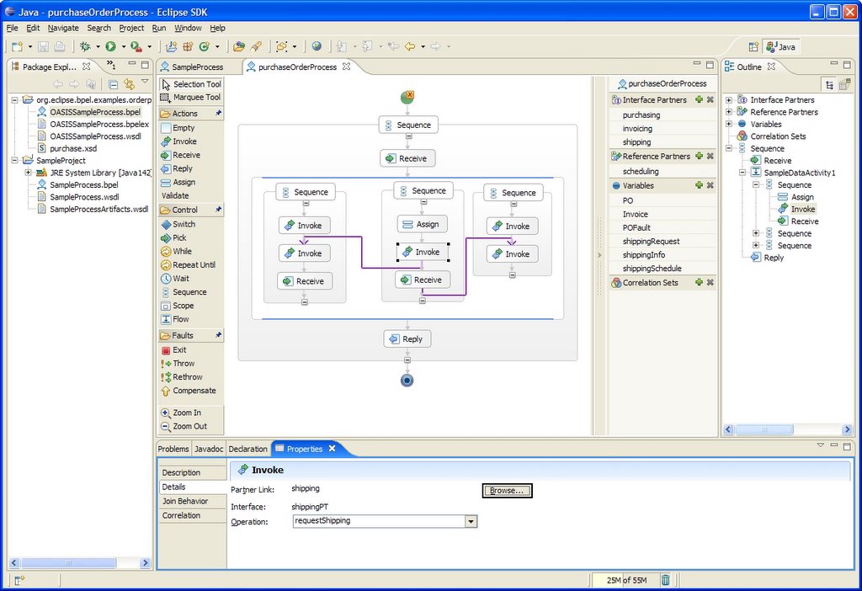
Task: Select the Reply activity in diagram
Action: pyautogui.click(x=407, y=339)
